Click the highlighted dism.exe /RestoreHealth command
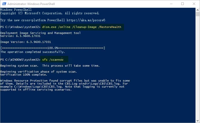Image resolution: width=200 pixels, height=123 pixels. 82,27
